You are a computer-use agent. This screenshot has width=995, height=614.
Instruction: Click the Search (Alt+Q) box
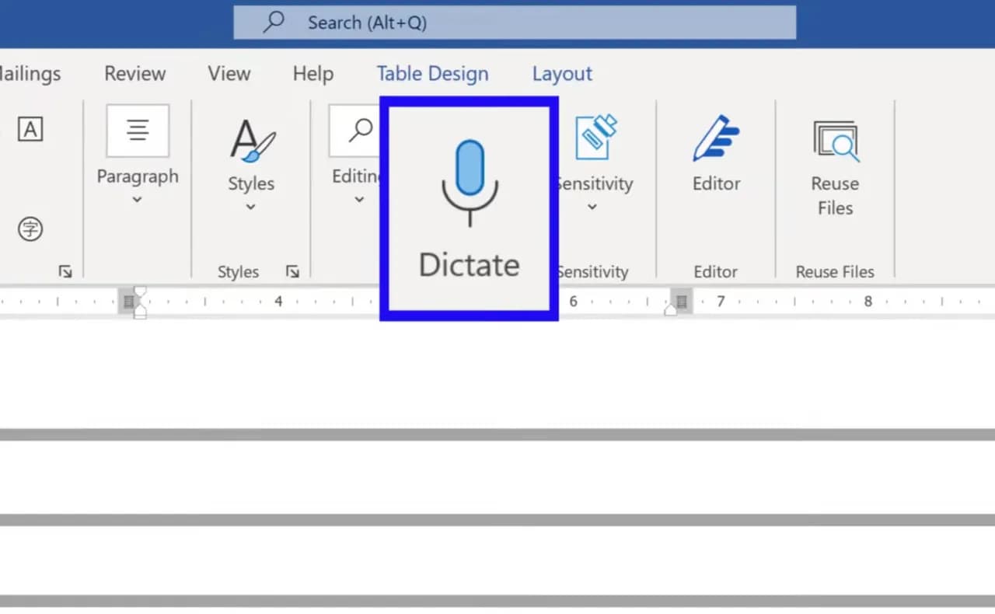pyautogui.click(x=515, y=23)
